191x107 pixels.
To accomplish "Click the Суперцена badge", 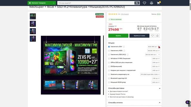I will [x=100, y=17].
